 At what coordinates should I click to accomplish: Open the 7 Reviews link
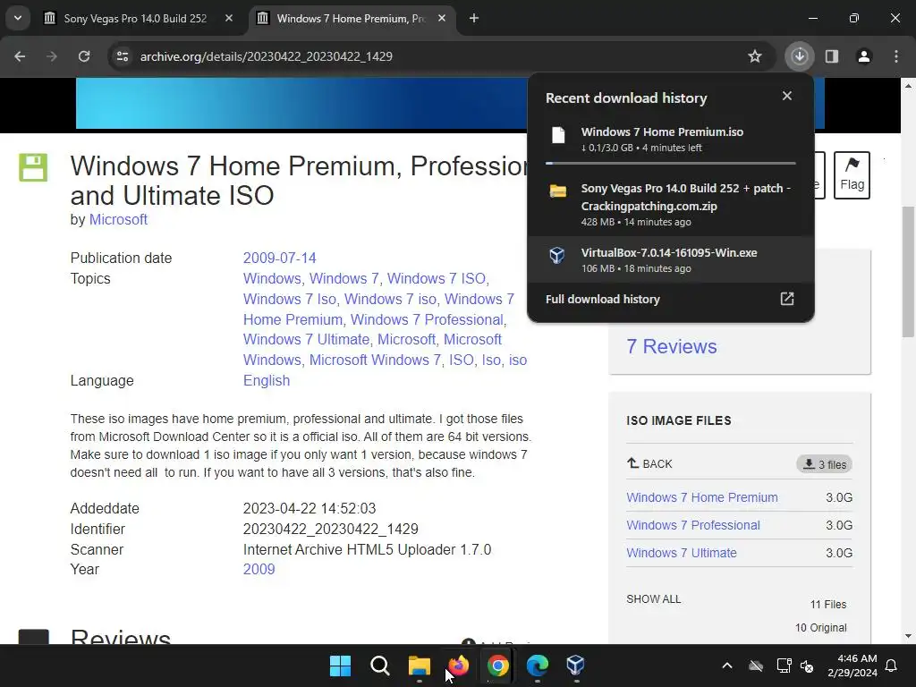[x=671, y=346]
